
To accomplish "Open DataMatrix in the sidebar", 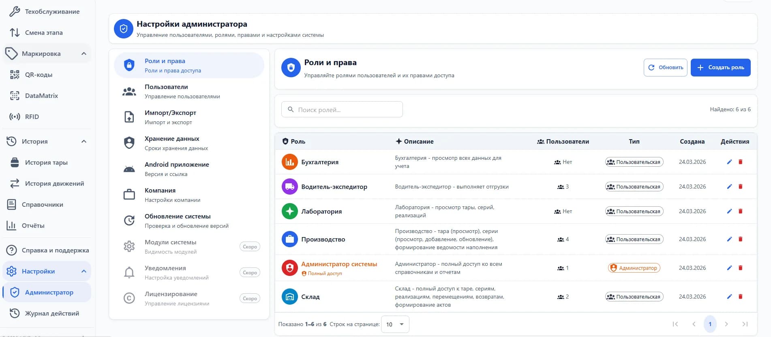I will click(x=47, y=95).
